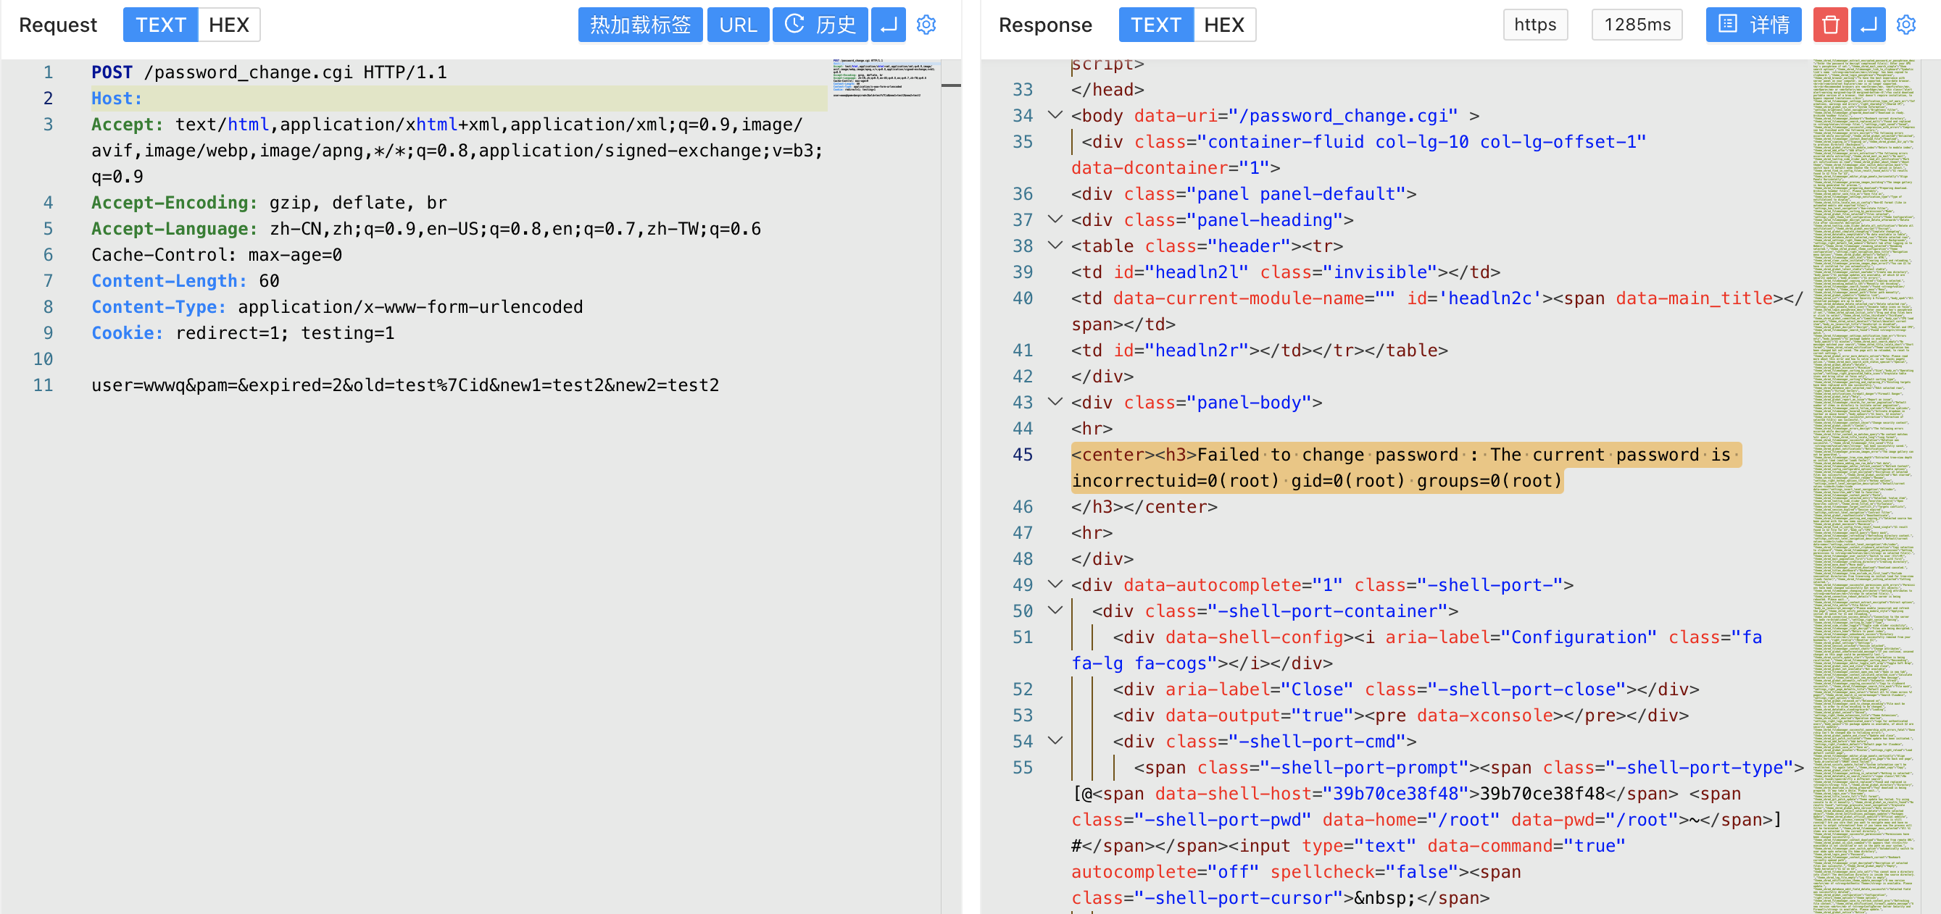This screenshot has width=1941, height=914.
Task: Collapse the body tag on line 34
Action: 1055,115
